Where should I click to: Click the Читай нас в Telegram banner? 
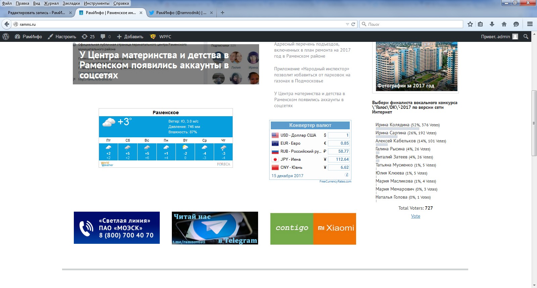point(215,228)
